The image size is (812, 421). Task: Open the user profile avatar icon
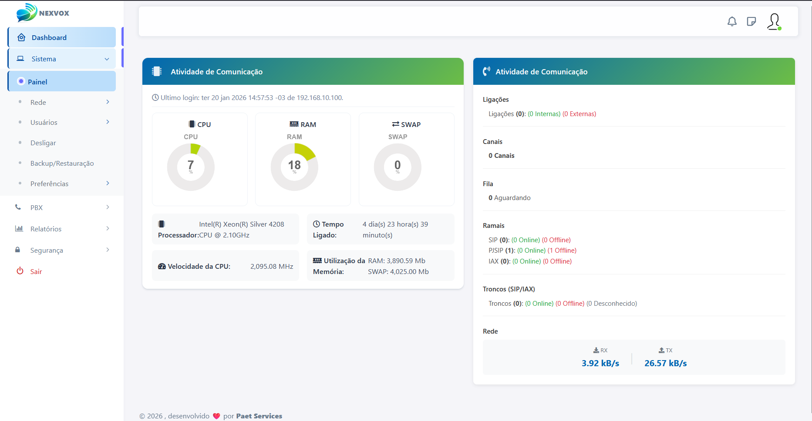(x=774, y=21)
